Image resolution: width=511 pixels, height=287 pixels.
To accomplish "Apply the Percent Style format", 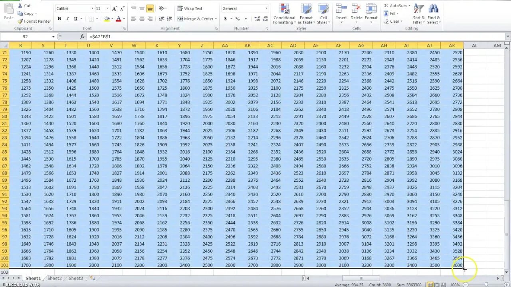I will point(237,18).
